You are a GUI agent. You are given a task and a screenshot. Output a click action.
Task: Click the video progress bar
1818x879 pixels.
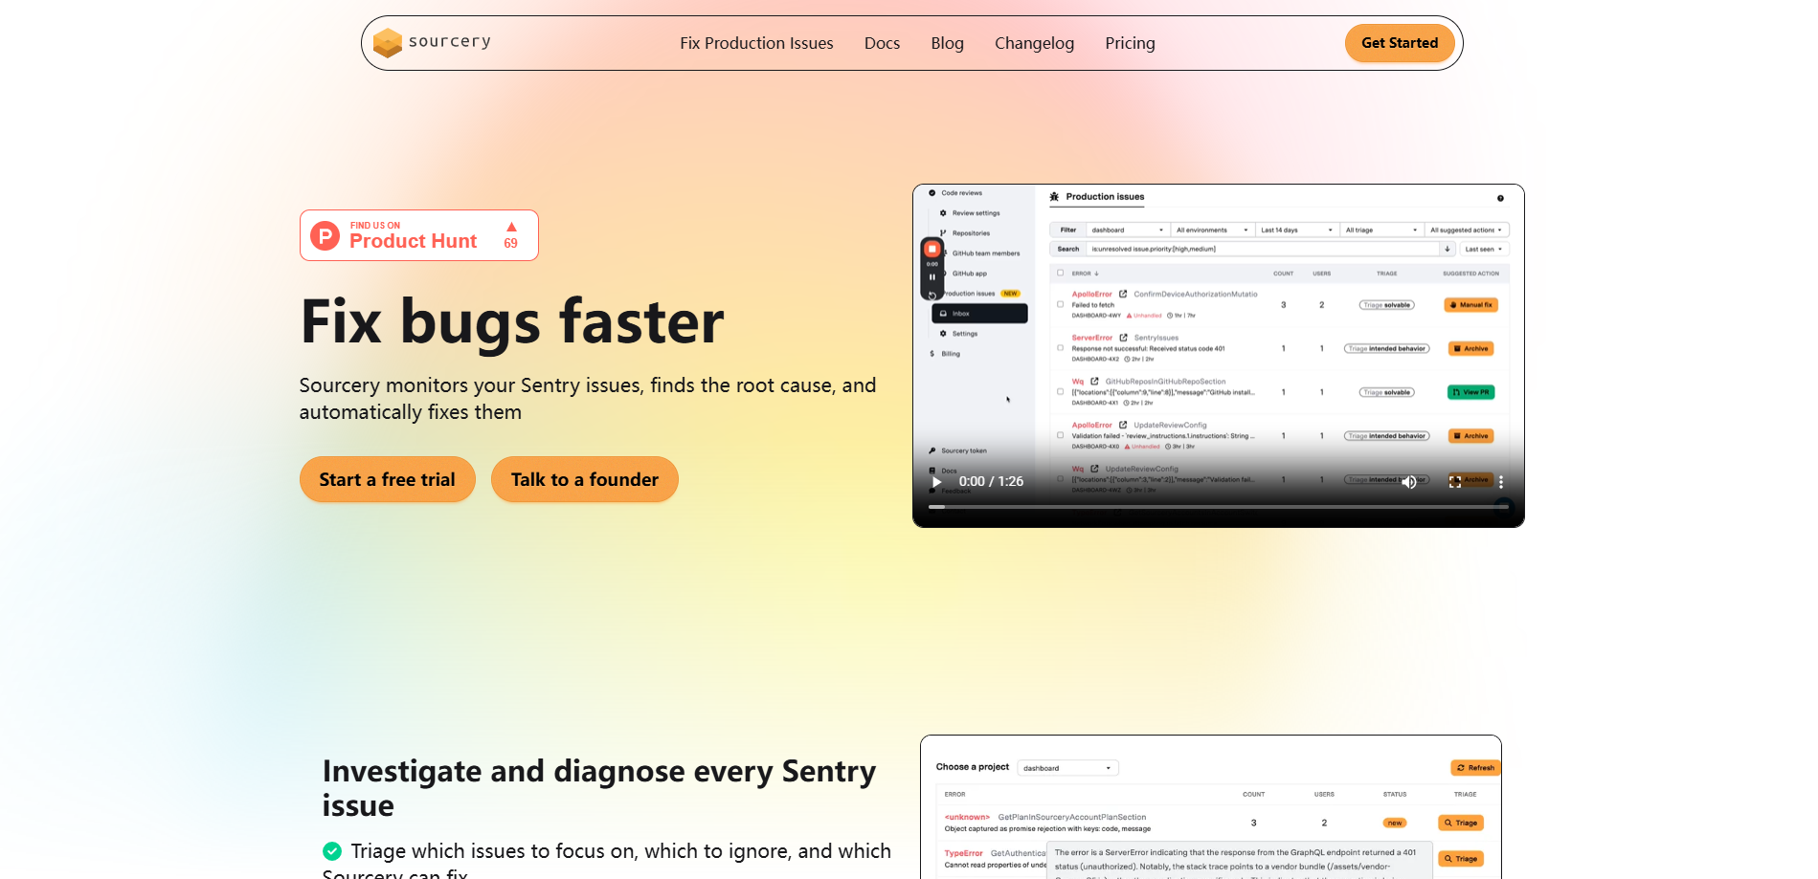point(1216,507)
